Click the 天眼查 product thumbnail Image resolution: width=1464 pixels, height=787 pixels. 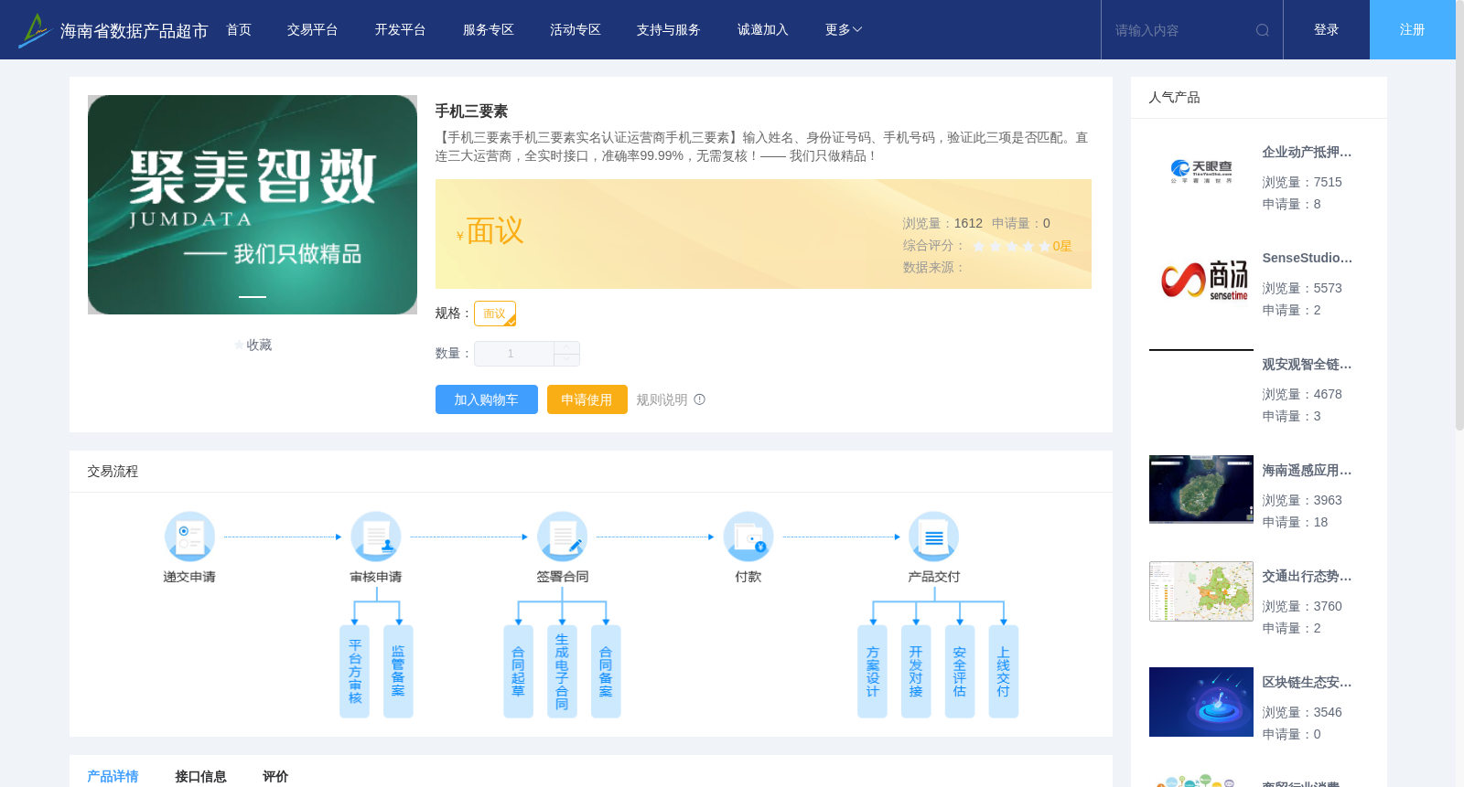pos(1201,172)
